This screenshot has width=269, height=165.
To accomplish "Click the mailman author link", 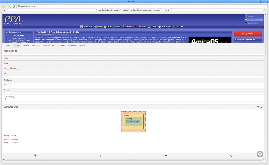I will tap(48, 35).
